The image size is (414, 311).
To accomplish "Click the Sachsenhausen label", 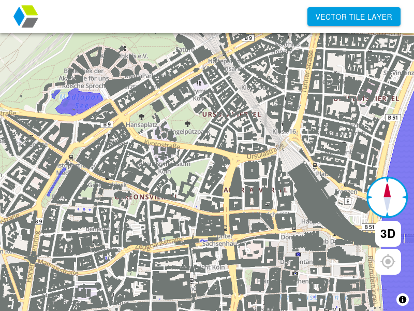I will tap(225, 244).
